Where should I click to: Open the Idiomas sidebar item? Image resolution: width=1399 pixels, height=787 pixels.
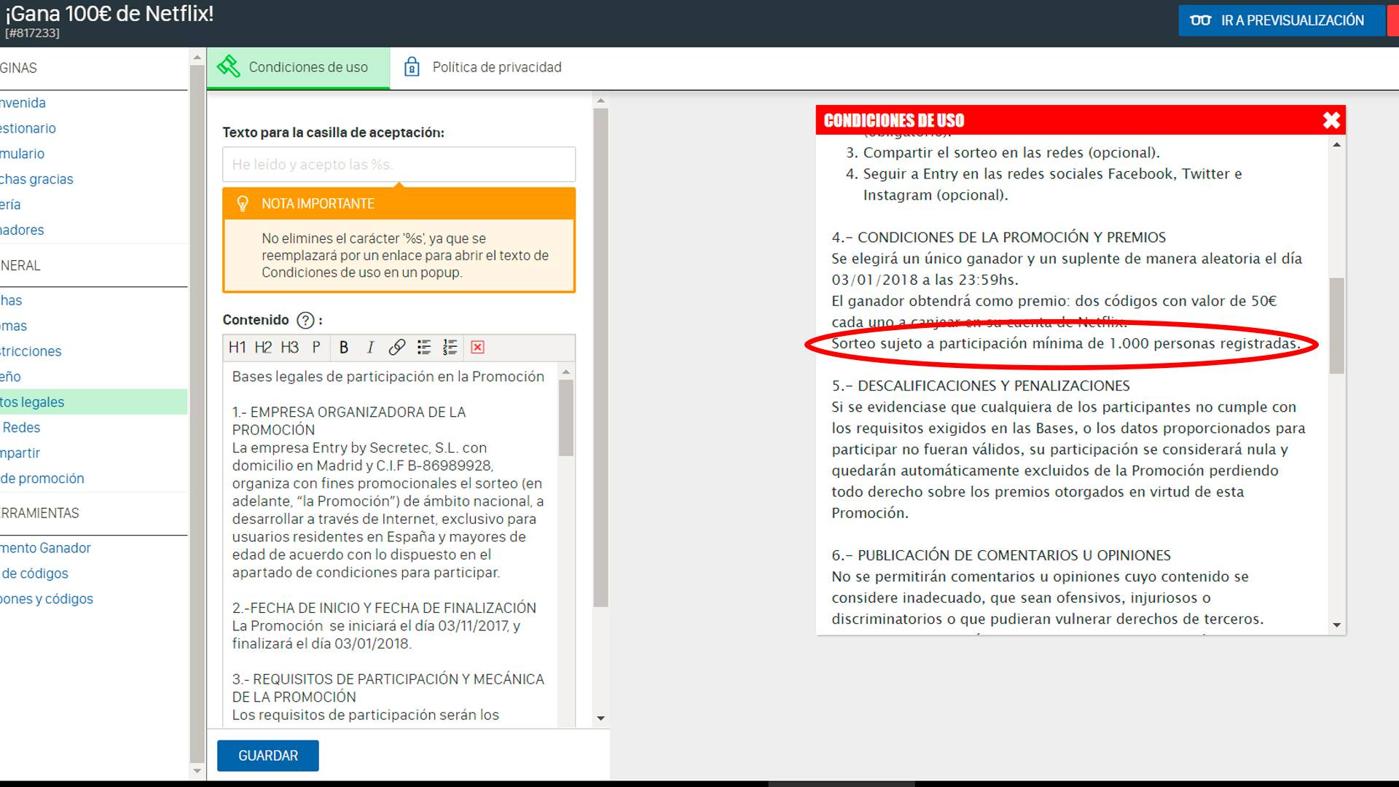tap(14, 326)
